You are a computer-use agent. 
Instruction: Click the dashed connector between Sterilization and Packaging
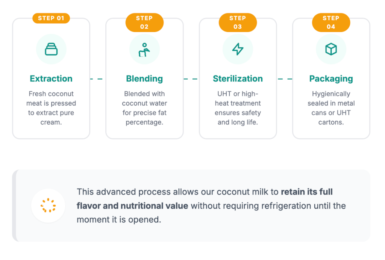click(x=285, y=79)
